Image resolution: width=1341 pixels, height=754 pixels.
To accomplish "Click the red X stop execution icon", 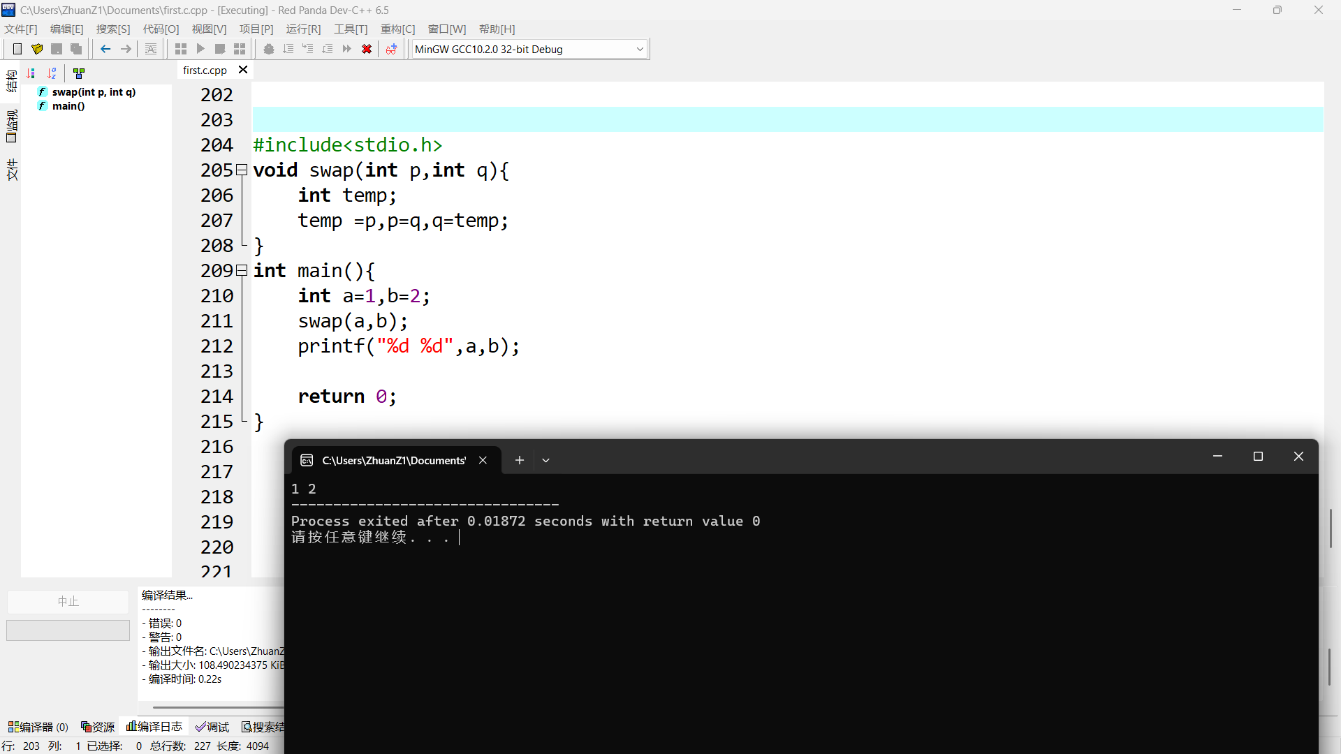I will point(367,49).
